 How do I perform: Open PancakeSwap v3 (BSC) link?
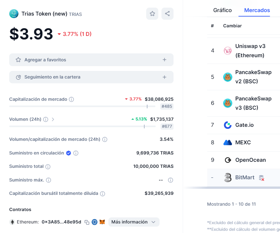tap(253, 103)
